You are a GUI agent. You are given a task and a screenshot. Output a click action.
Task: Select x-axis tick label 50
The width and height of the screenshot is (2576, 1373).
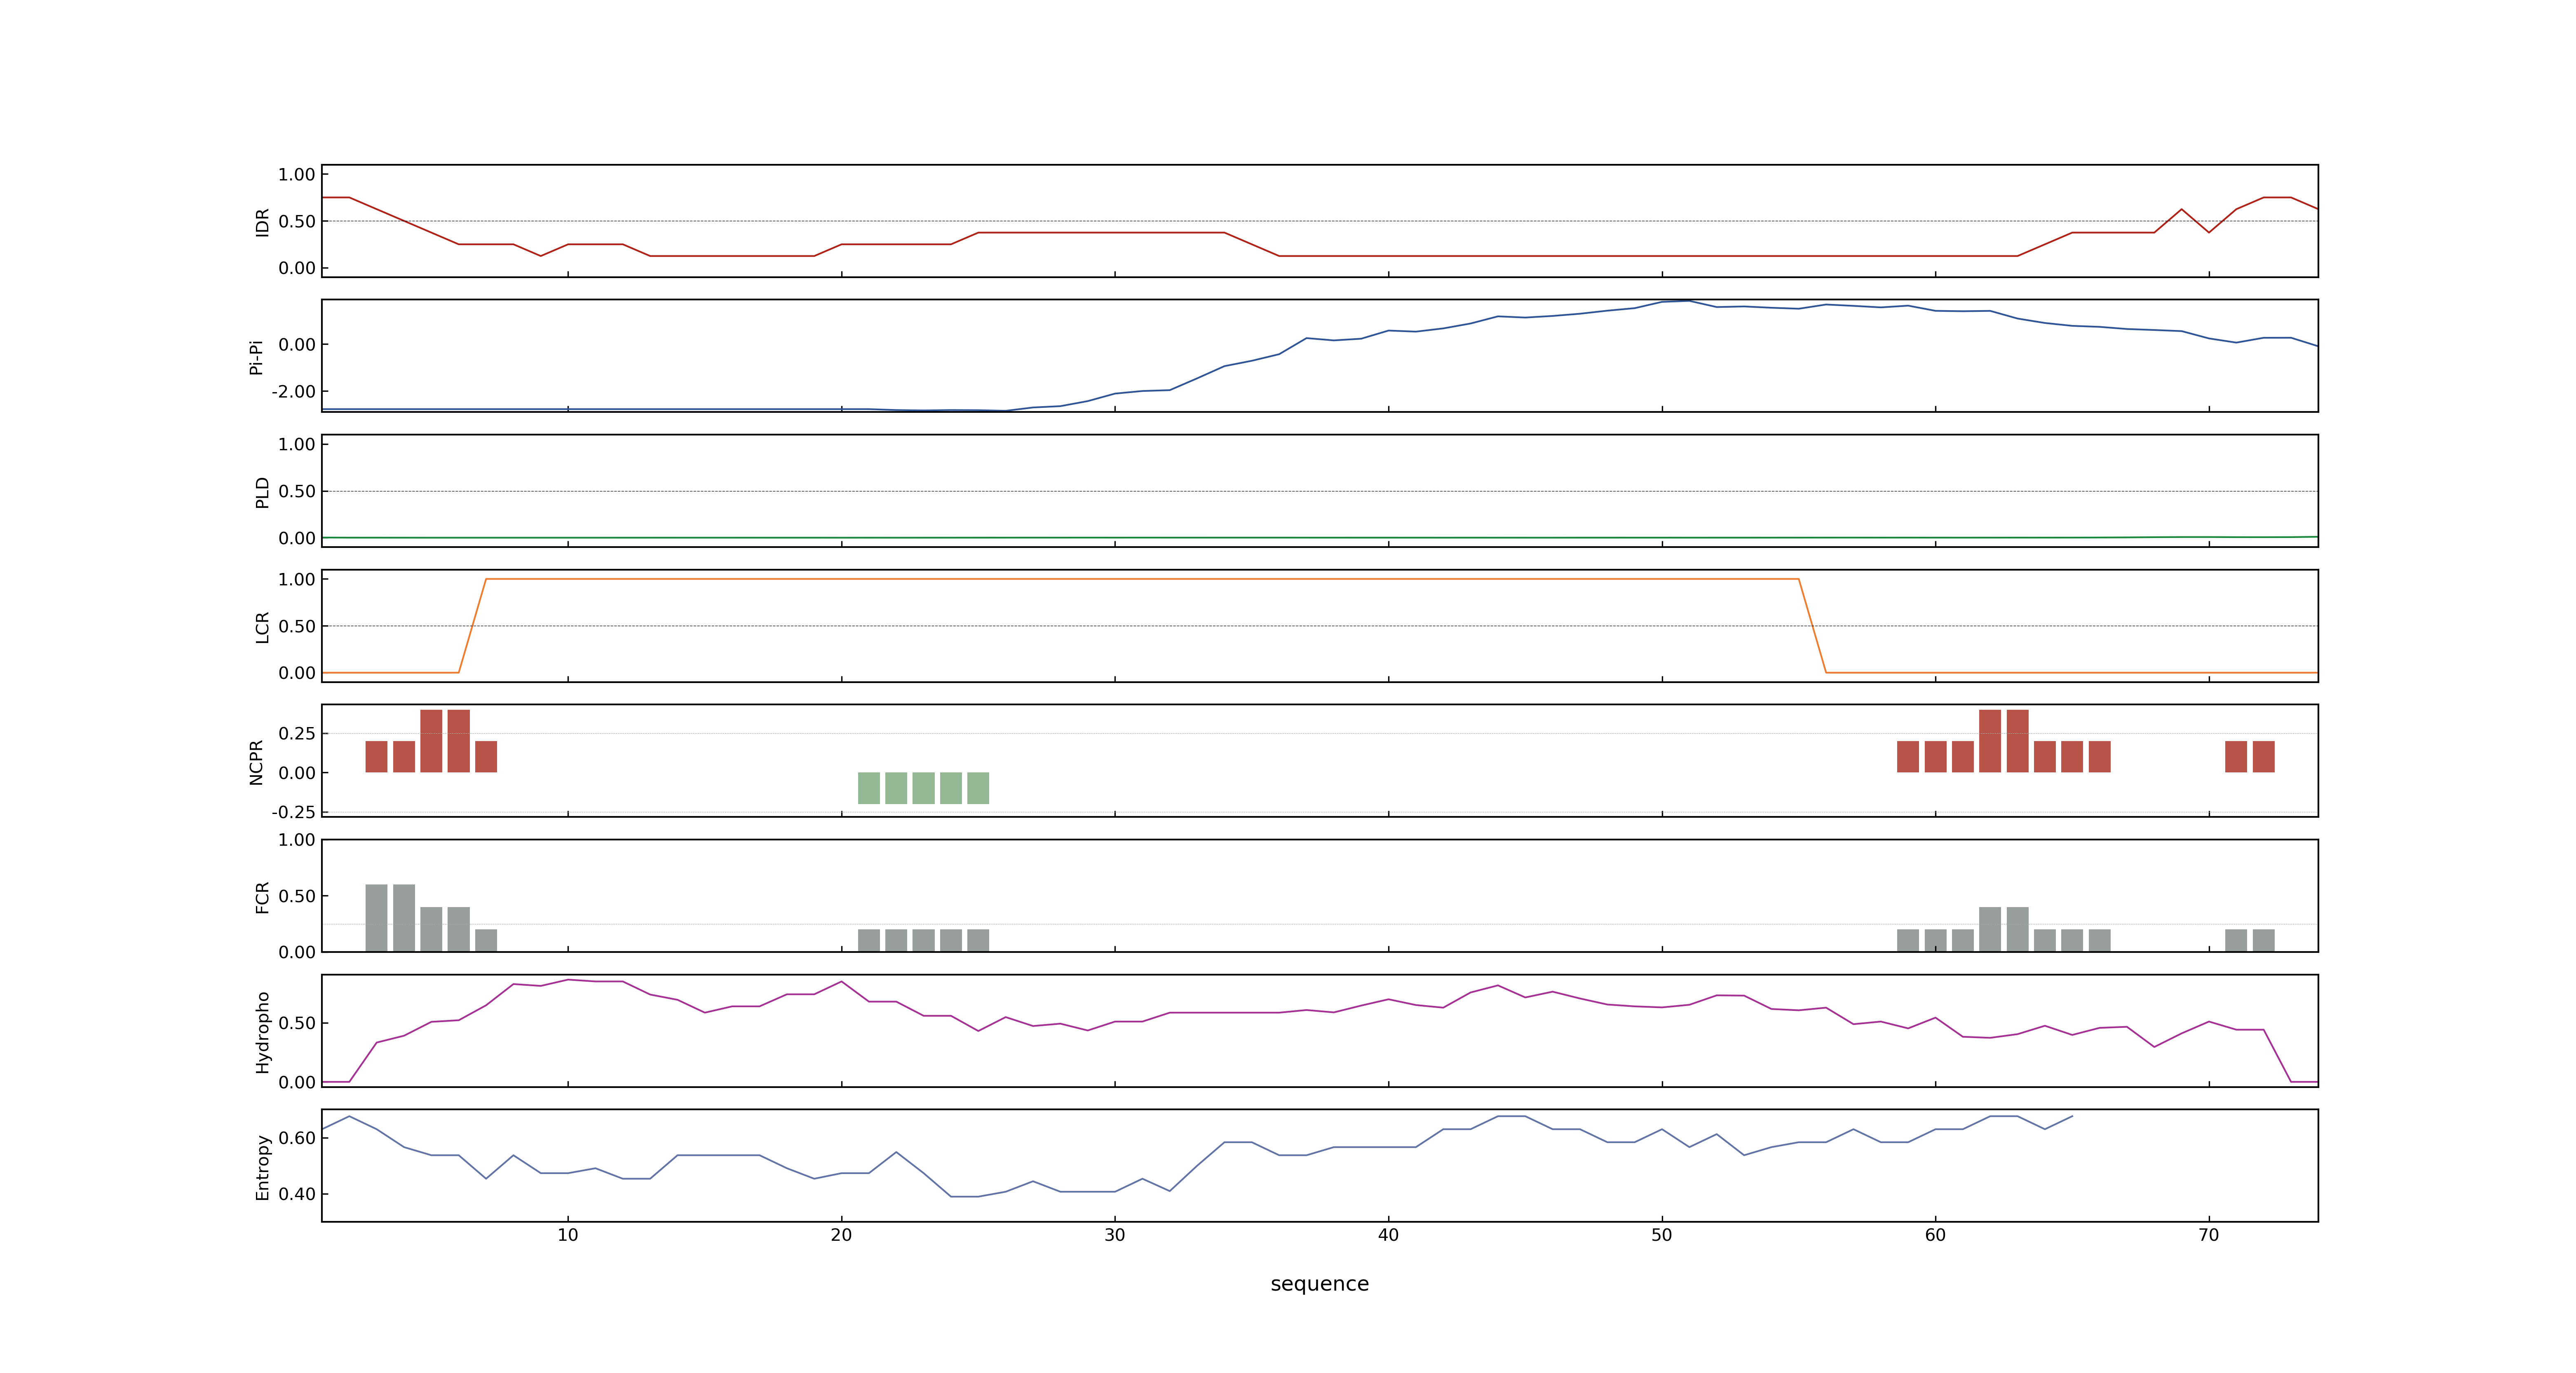click(x=1662, y=1235)
